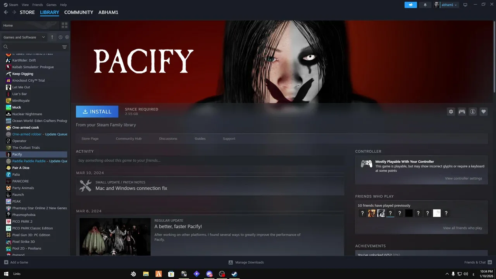The width and height of the screenshot is (496, 279).
Task: Click the Pacify update news thumbnail
Action: (x=115, y=237)
